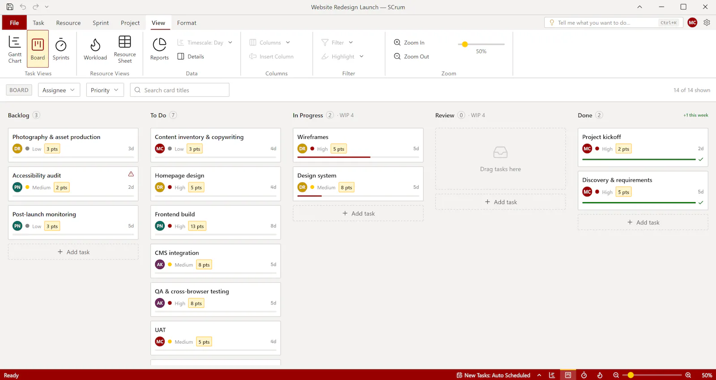Open the Format ribbon tab
The image size is (716, 380).
click(187, 23)
